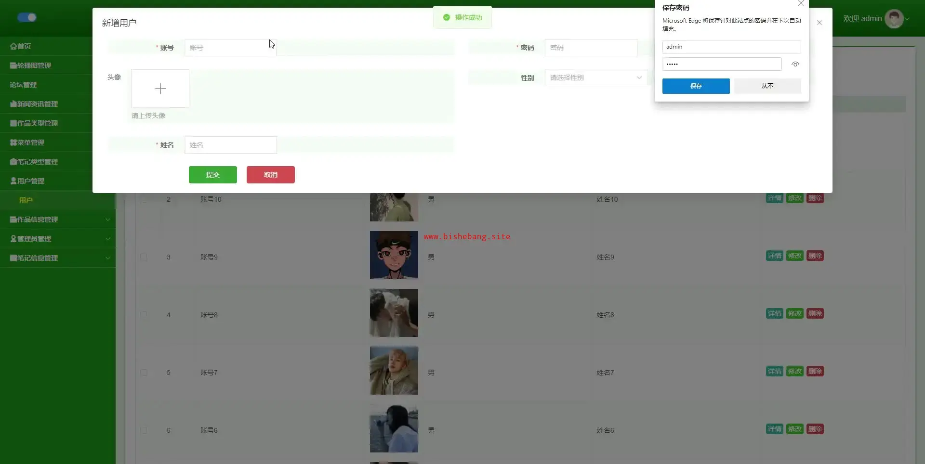Click the masked password field in popup

(x=722, y=64)
